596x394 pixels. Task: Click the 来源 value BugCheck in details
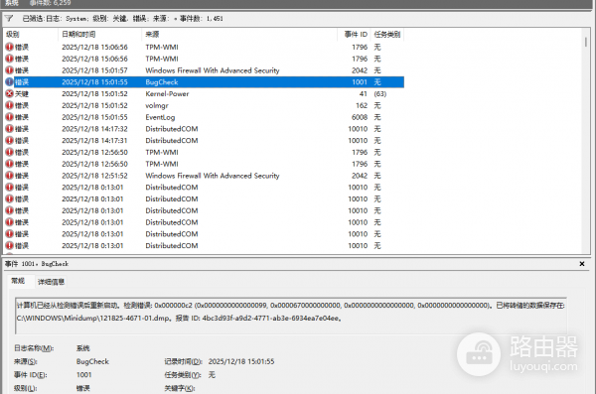[92, 361]
